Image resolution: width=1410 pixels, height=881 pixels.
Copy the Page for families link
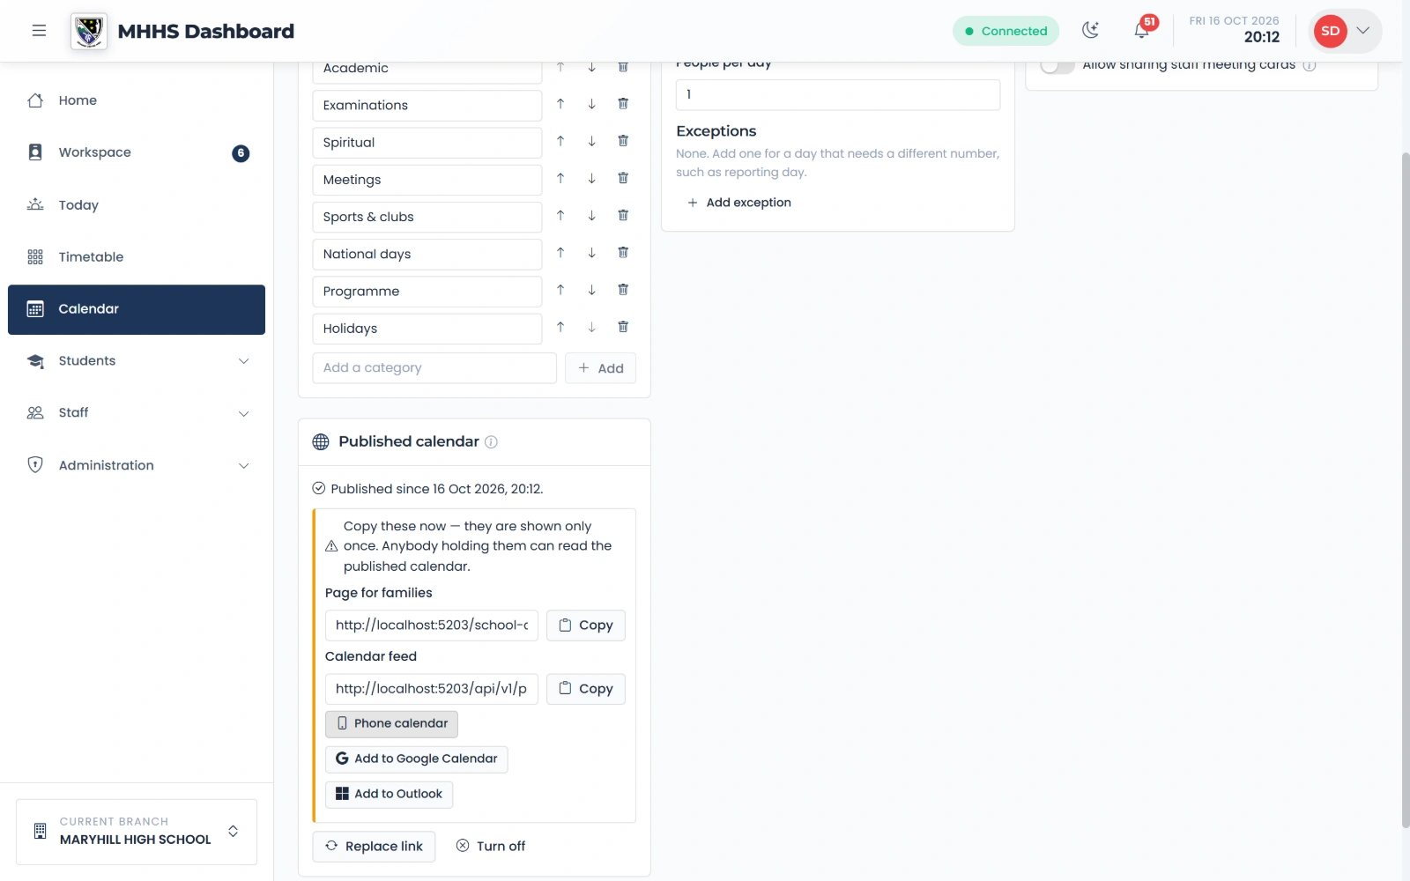pos(586,626)
